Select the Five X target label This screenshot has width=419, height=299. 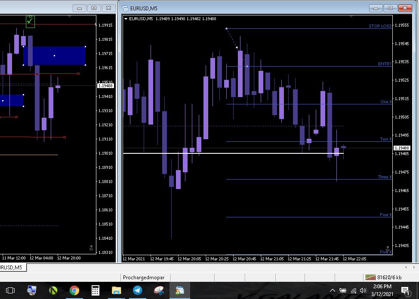pos(386,252)
